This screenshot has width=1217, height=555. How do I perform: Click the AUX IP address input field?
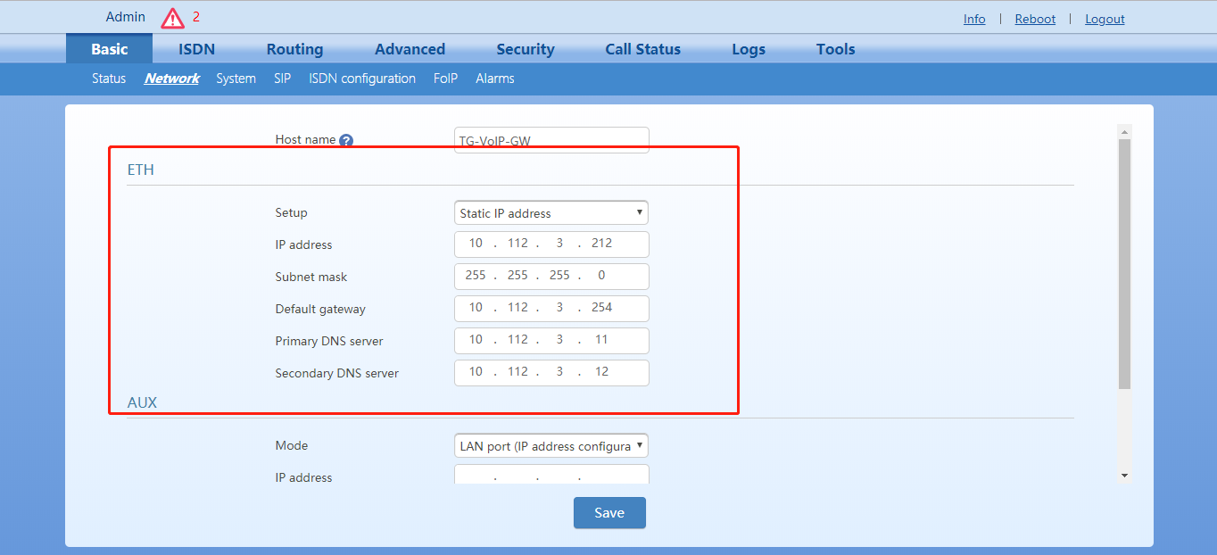pyautogui.click(x=551, y=475)
